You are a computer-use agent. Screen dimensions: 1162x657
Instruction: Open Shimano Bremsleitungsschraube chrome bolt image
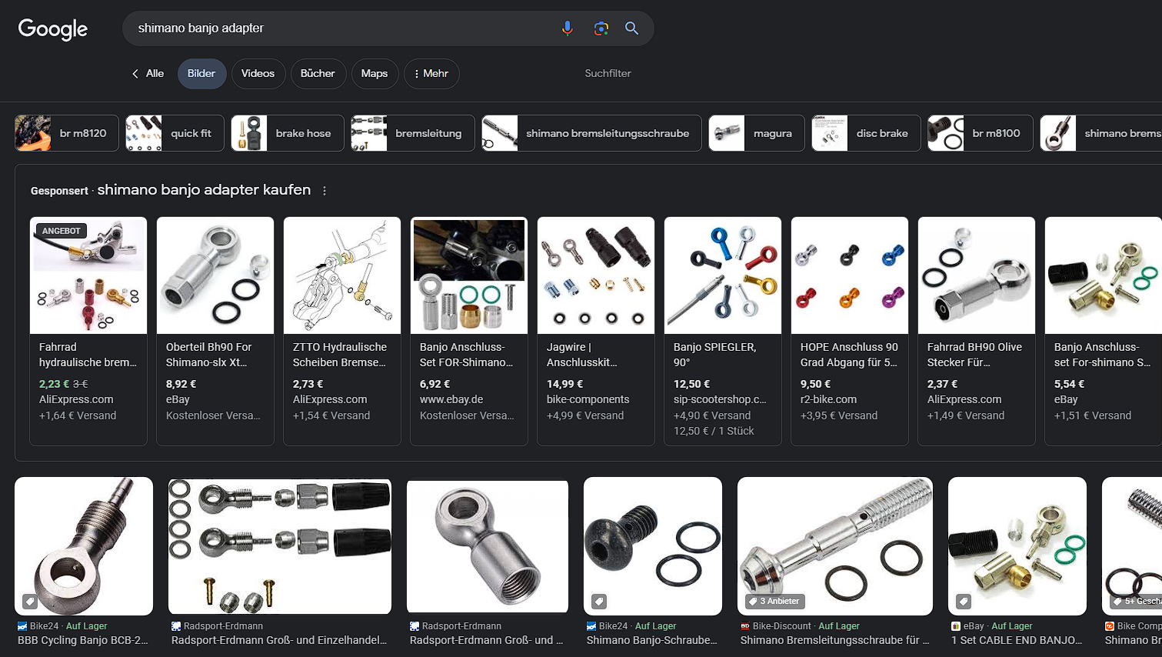835,546
